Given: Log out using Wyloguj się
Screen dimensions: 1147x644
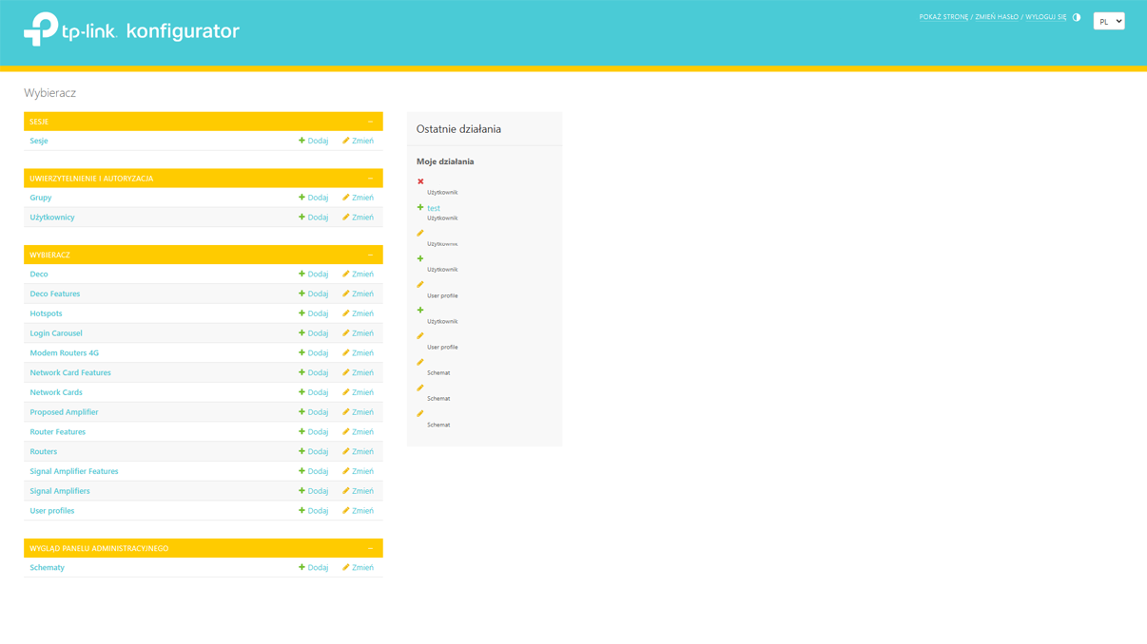Looking at the screenshot, I should (x=1045, y=17).
